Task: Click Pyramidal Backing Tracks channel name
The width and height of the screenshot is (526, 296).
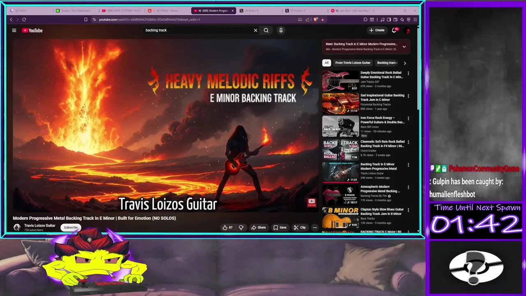Action: [376, 104]
